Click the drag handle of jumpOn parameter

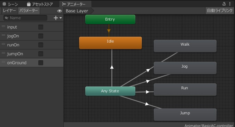3,53
